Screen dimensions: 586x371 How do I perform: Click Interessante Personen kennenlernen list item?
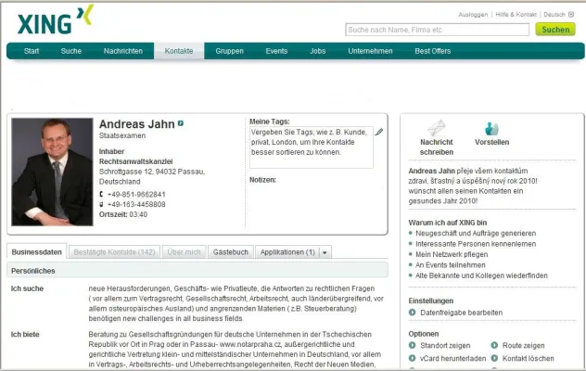click(x=476, y=243)
